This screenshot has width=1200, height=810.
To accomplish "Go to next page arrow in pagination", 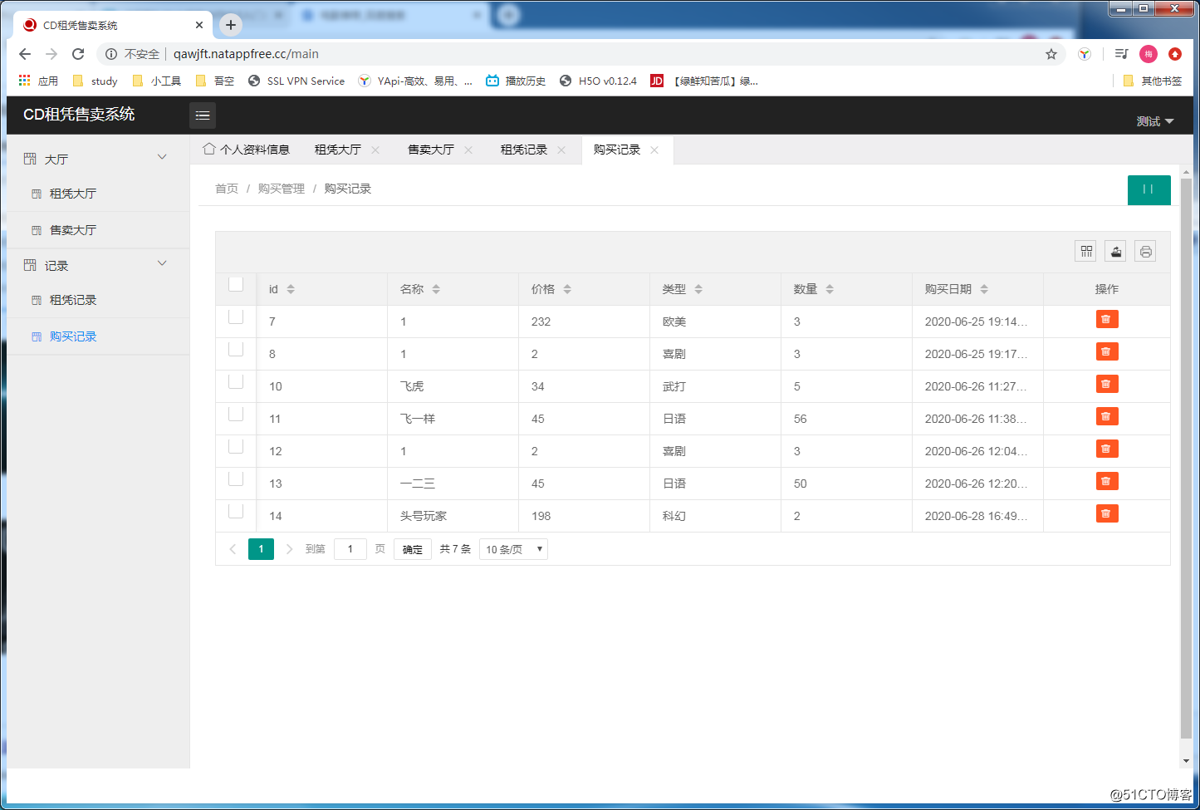I will [x=289, y=549].
